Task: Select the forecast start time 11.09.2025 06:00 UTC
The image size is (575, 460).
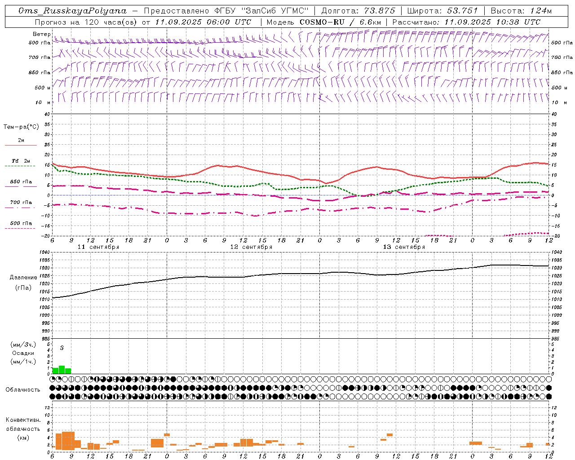Action: tap(203, 22)
